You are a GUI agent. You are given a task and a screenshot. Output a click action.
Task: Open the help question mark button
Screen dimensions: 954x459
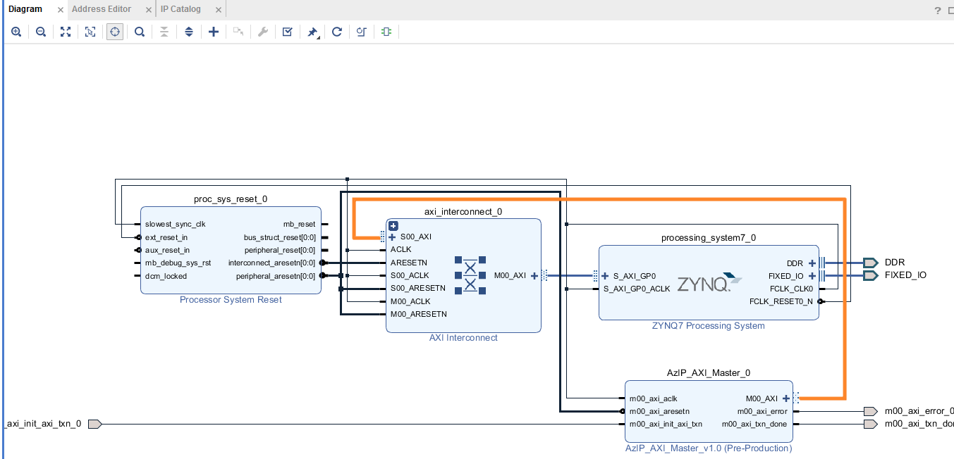point(938,10)
